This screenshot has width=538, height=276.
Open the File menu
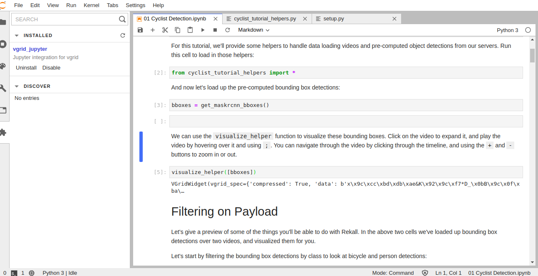[18, 5]
